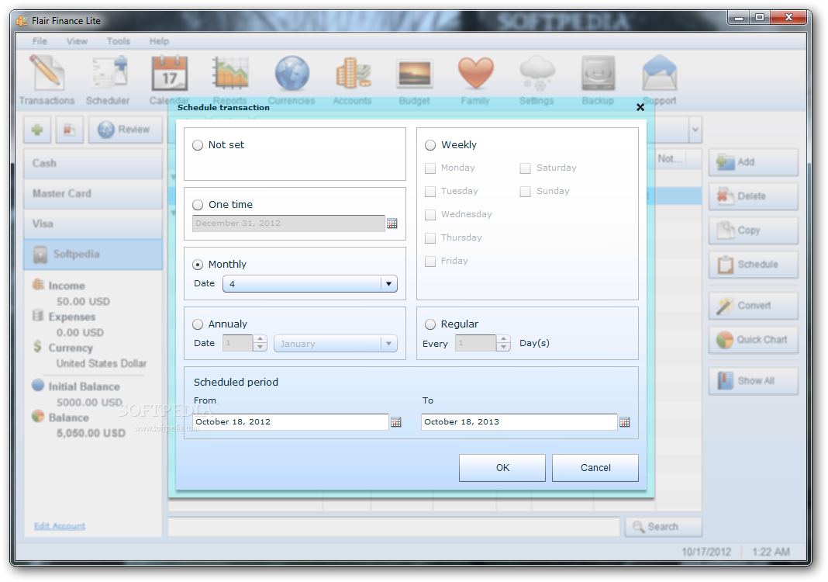Screen dimensions: 828x582
Task: Open the Calendar toolbar icon
Action: (169, 80)
